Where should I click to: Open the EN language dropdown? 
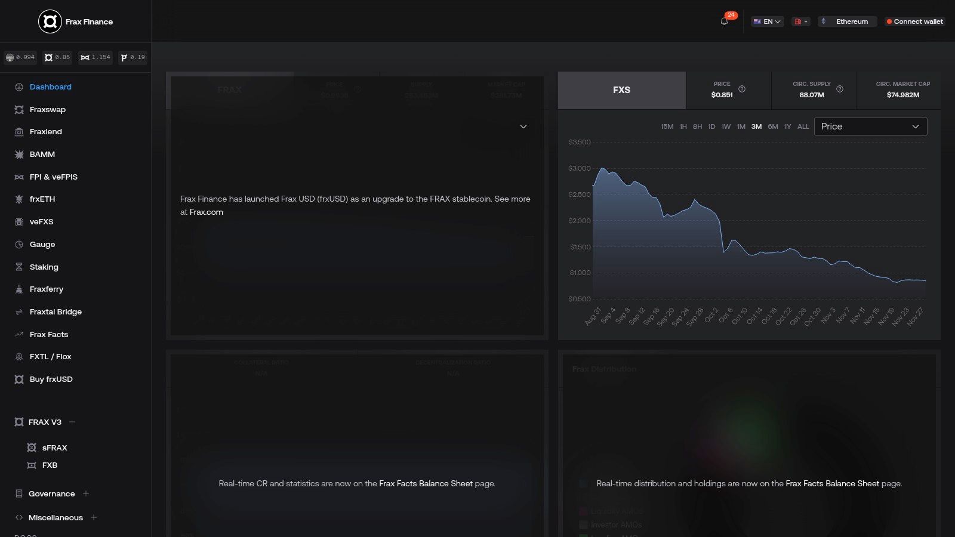click(x=768, y=21)
